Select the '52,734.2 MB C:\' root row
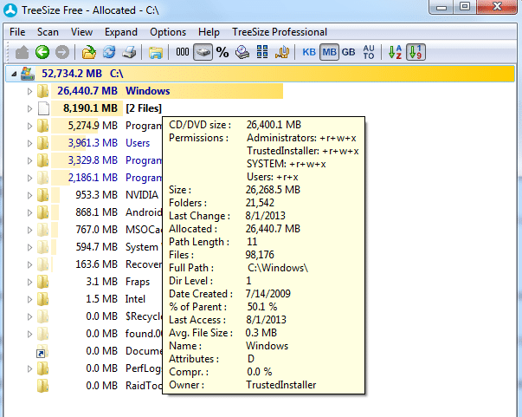 click(x=260, y=74)
